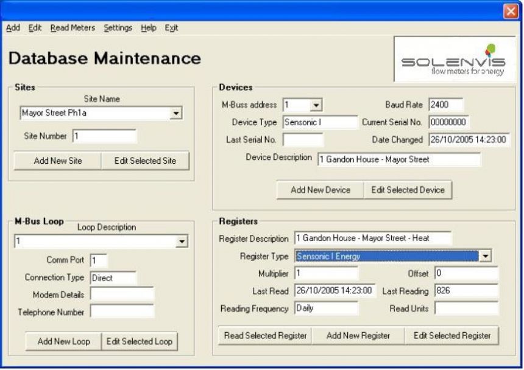Click the Site Number field
The image size is (524, 370).
[x=104, y=136]
